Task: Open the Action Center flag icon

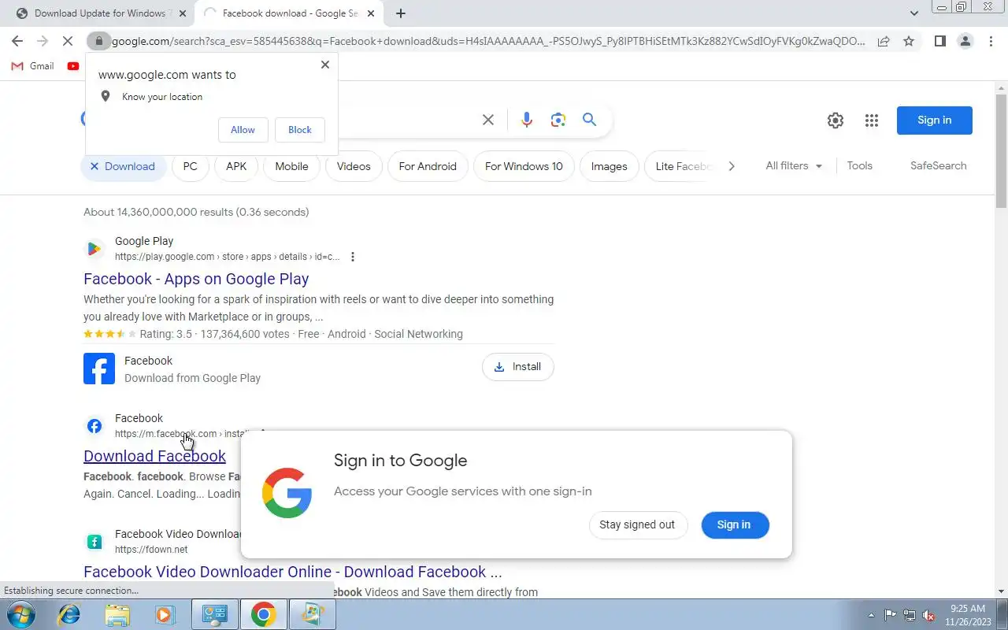Action: pos(891,615)
